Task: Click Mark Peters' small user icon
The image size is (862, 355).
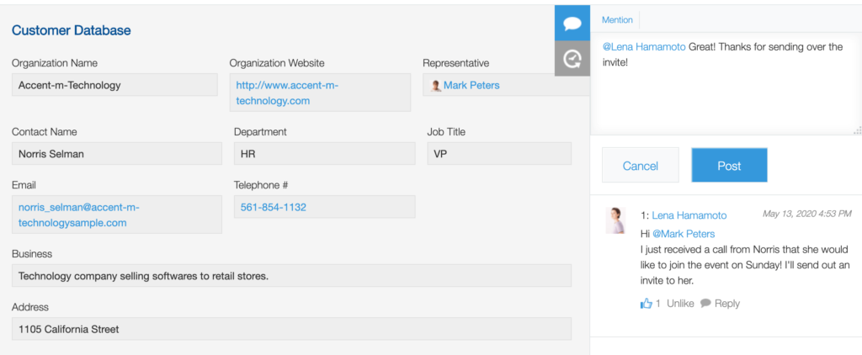Action: click(x=436, y=86)
